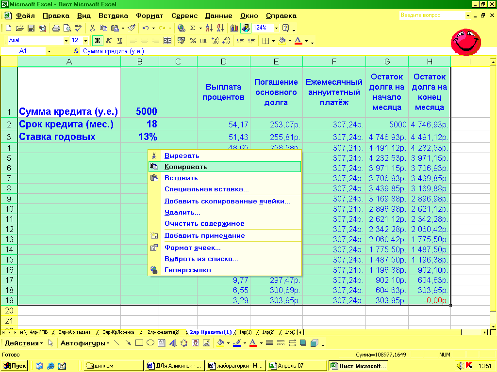Open the undo history dropdown arrow

coord(154,29)
